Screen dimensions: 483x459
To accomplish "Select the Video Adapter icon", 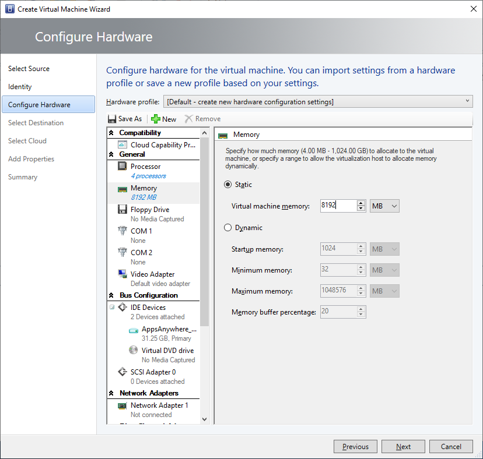I will coord(122,274).
